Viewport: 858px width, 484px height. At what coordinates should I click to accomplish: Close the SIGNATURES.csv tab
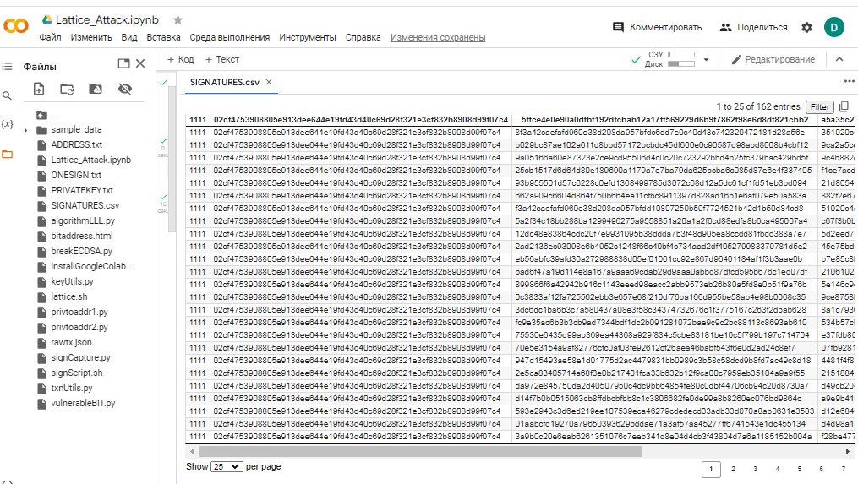(269, 82)
